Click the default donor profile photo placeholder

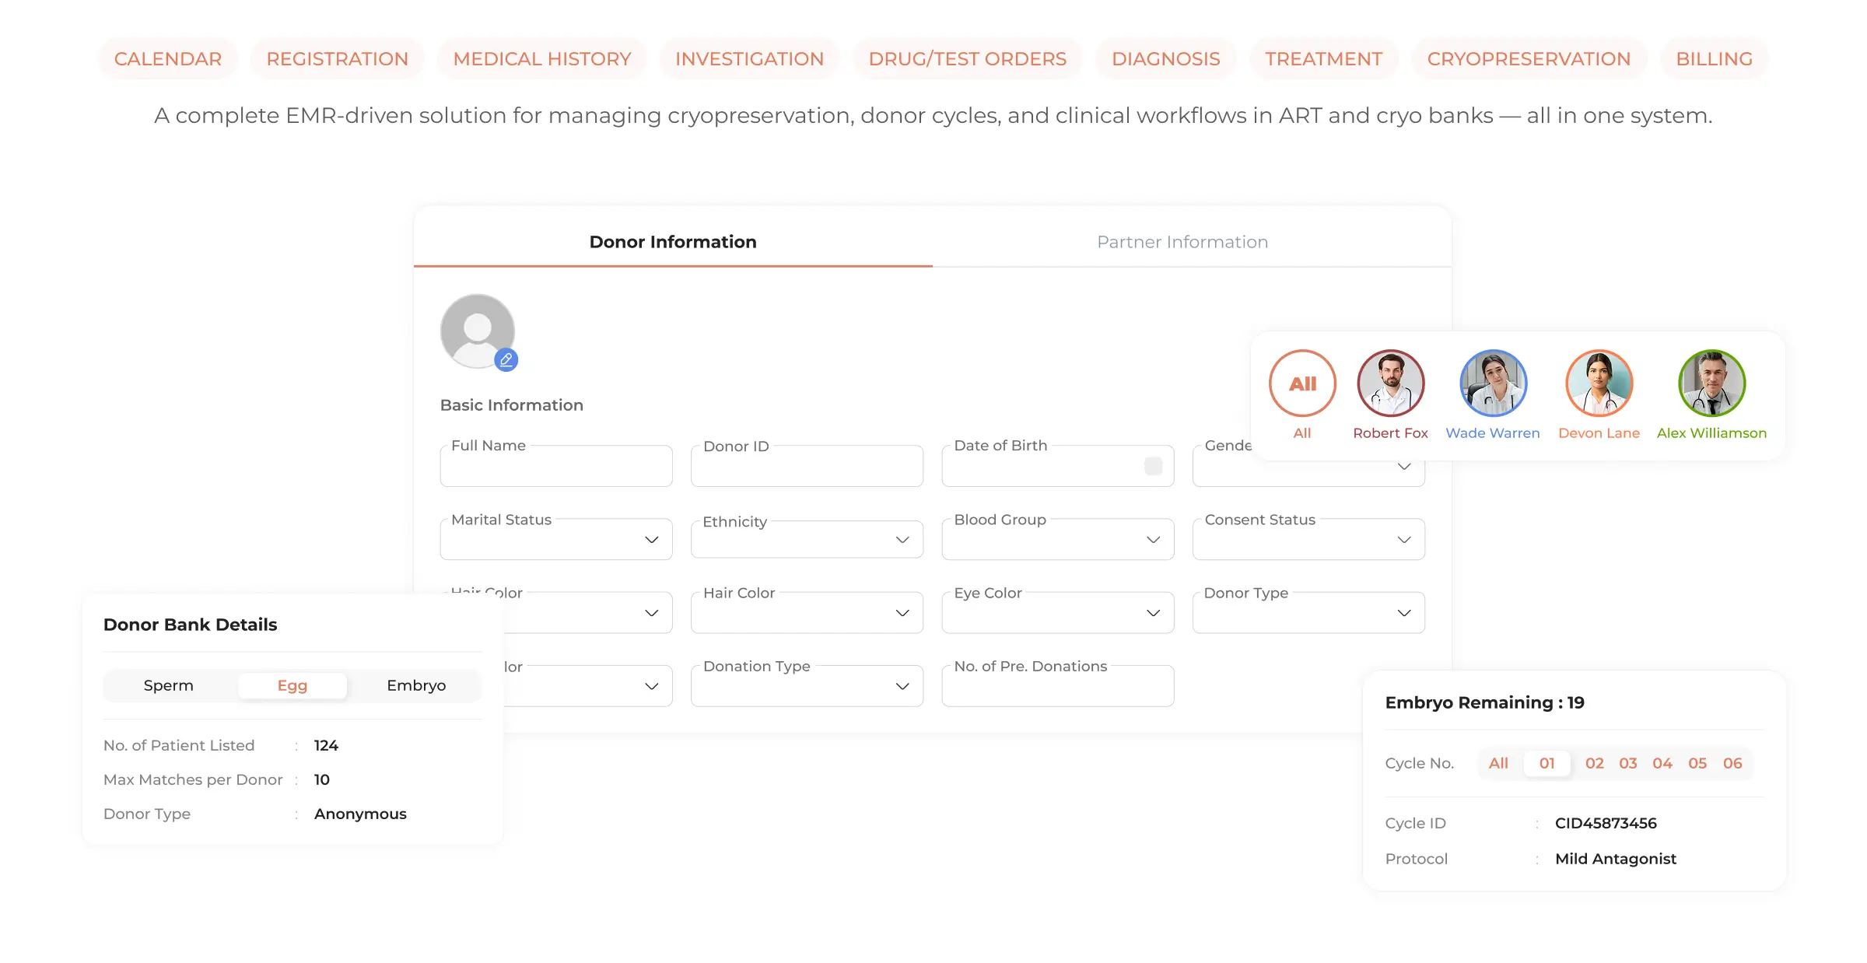[x=476, y=330]
